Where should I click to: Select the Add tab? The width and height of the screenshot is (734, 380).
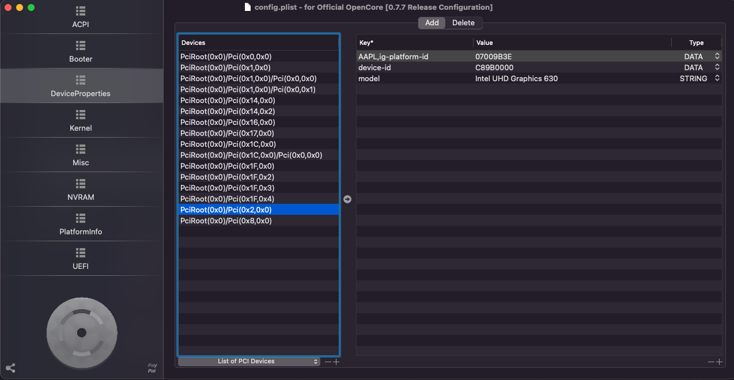coord(432,23)
